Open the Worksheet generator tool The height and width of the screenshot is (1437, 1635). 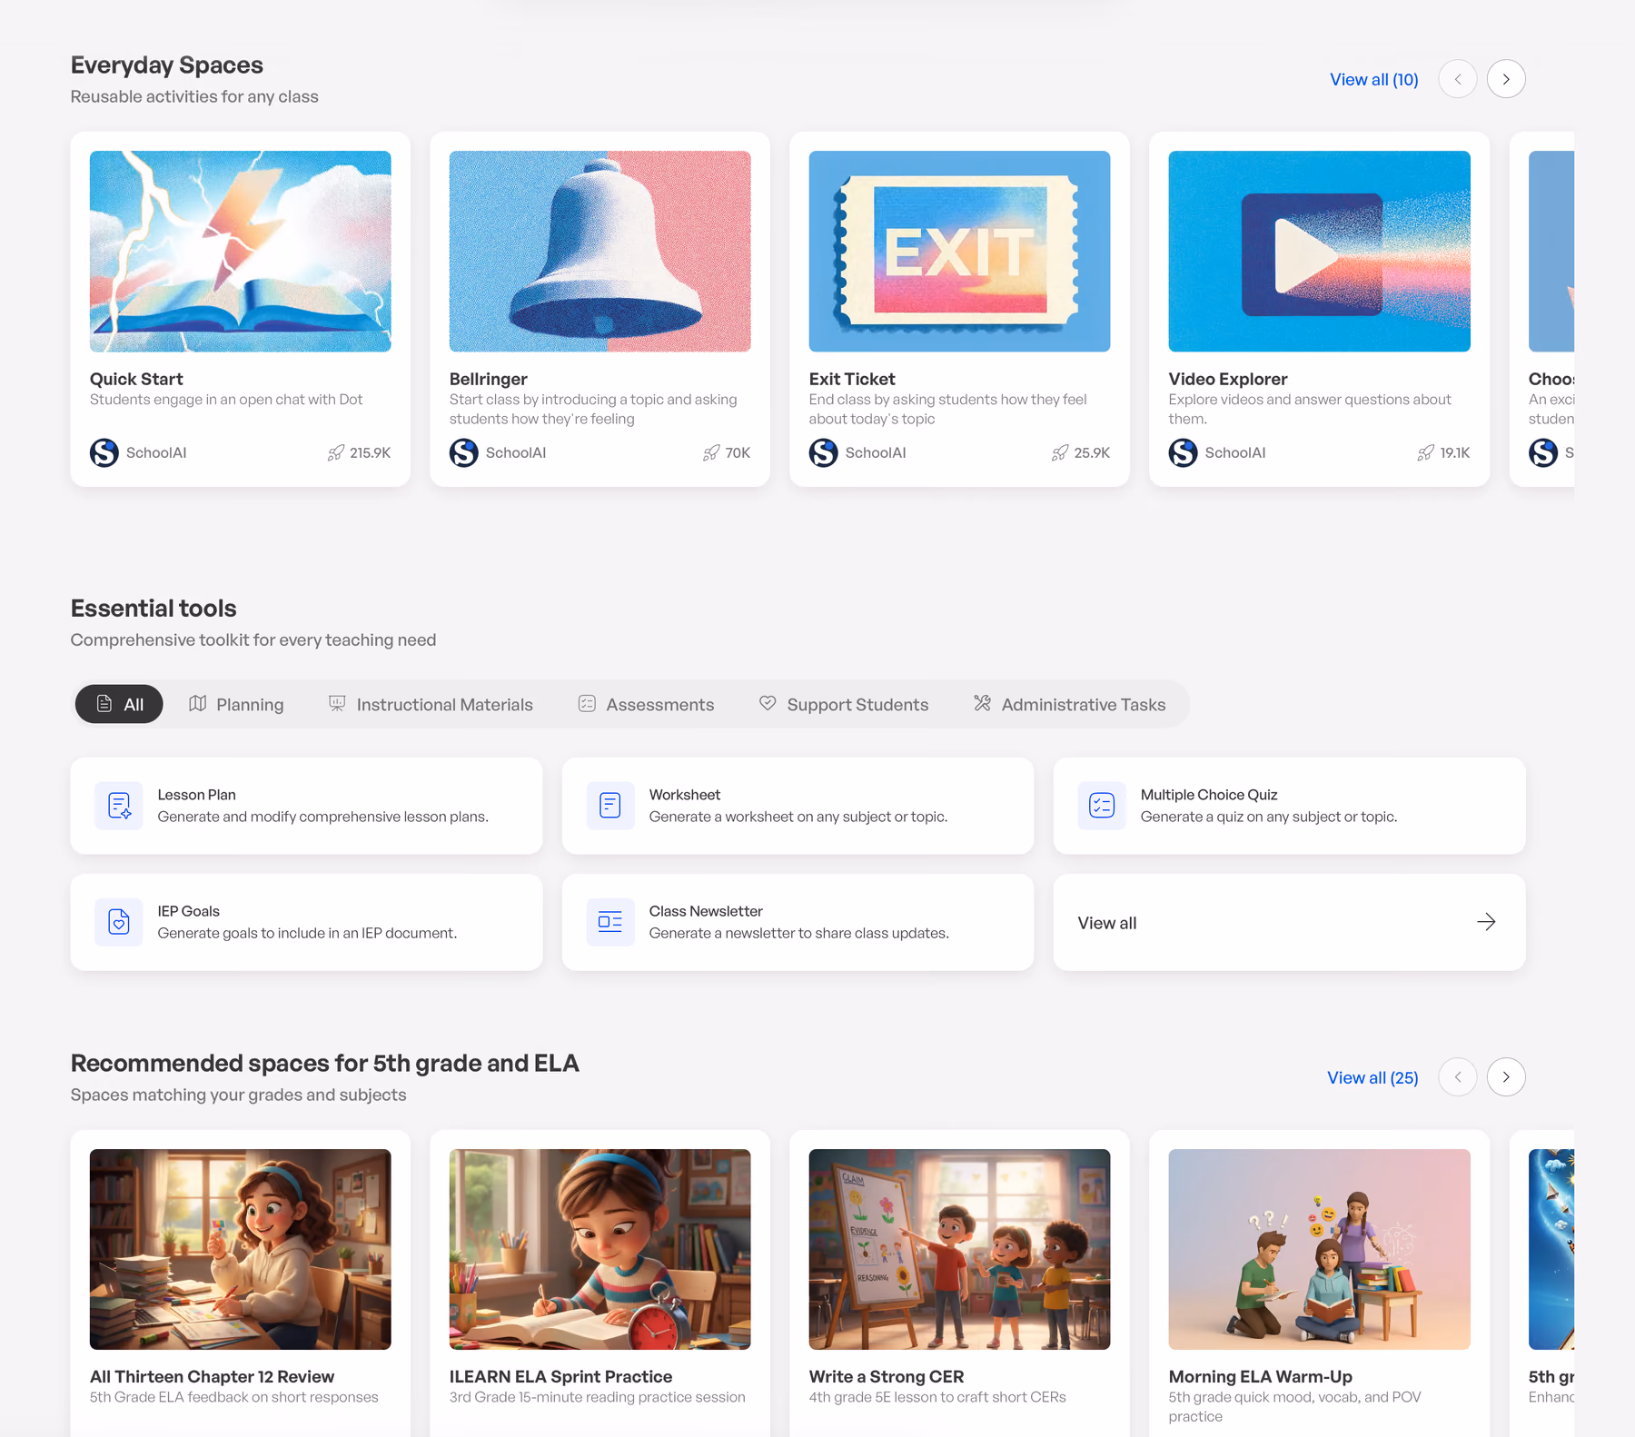[x=798, y=806]
